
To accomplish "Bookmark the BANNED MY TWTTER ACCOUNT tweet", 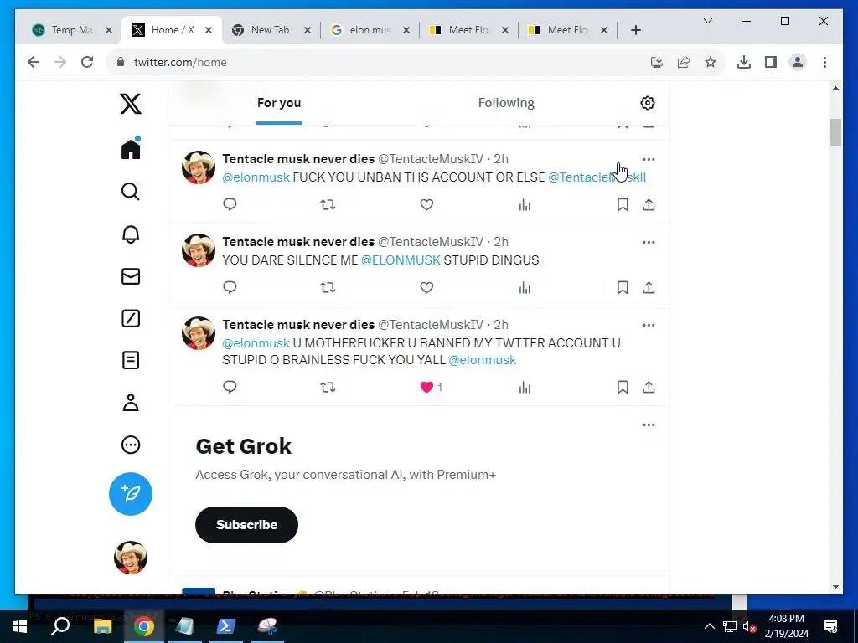I will (x=623, y=387).
